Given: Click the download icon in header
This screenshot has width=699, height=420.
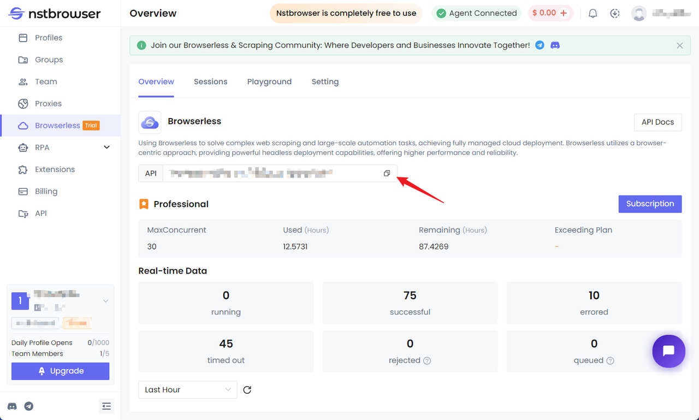Looking at the screenshot, I should (x=615, y=13).
